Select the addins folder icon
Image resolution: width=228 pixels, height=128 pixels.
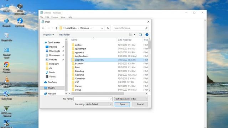(73, 45)
